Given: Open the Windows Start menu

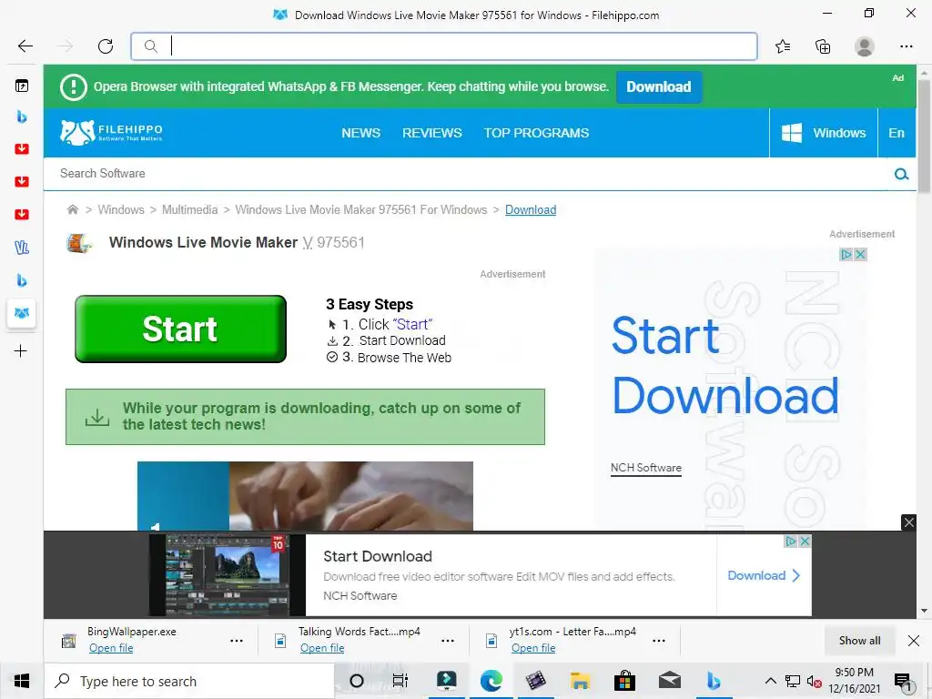Looking at the screenshot, I should click(x=22, y=681).
